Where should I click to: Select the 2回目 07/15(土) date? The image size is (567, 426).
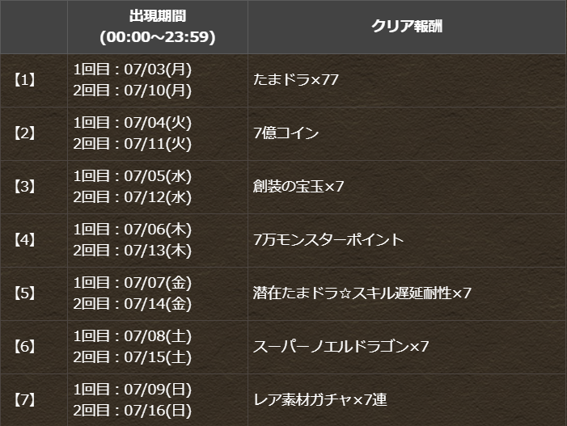[x=133, y=357]
